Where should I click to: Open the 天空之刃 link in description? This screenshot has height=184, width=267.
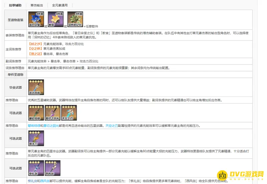[x=112, y=126]
